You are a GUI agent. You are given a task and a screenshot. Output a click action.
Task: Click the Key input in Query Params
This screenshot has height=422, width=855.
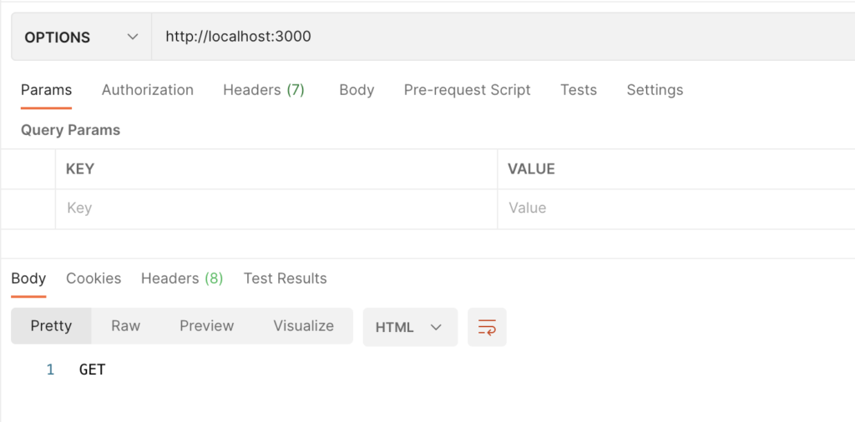(x=276, y=208)
